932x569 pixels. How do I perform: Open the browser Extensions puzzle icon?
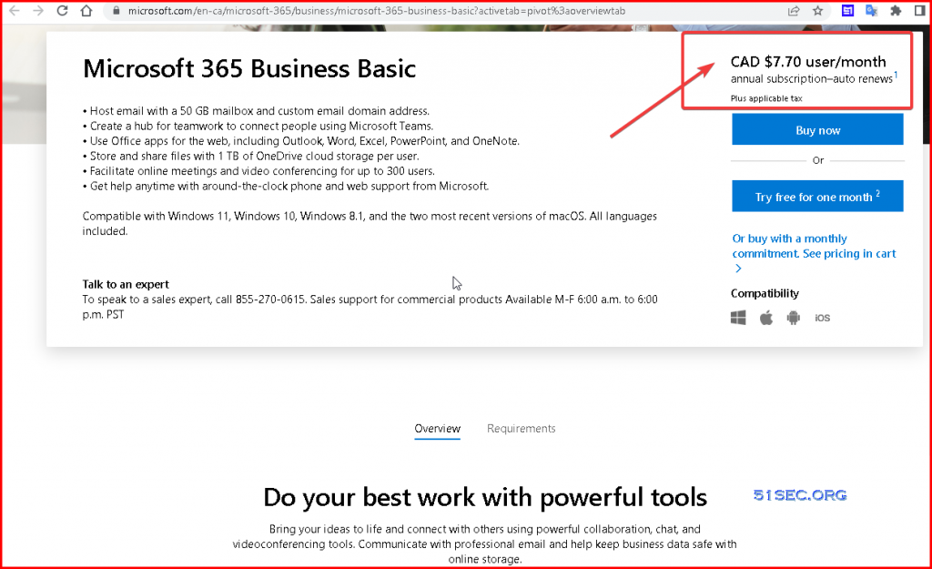[896, 10]
